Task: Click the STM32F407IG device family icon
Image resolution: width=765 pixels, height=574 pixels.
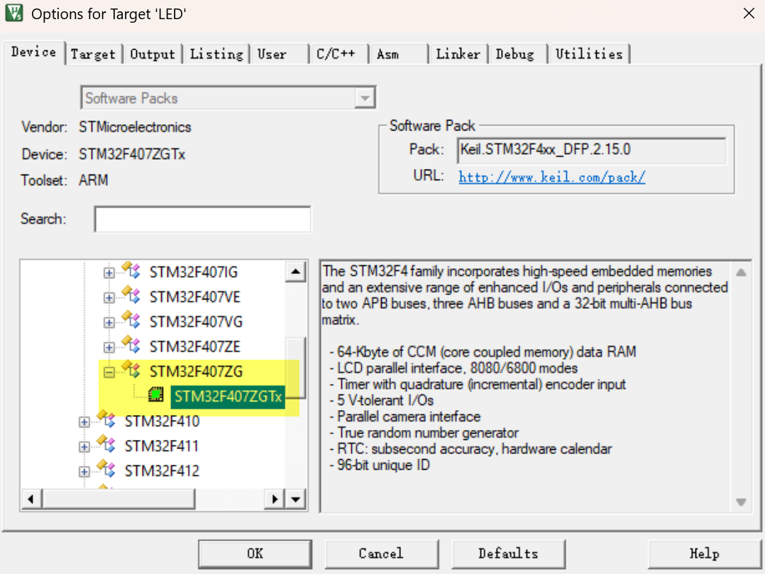Action: pos(131,270)
